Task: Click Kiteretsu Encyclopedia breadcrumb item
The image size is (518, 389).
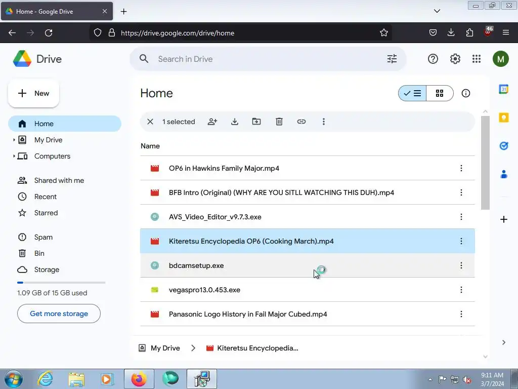Action: point(252,348)
